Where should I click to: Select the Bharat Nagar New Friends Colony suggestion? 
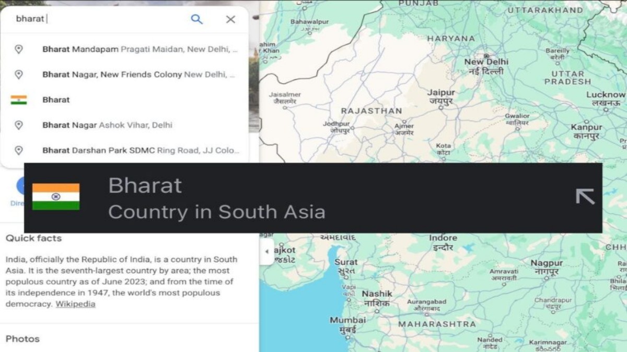[x=131, y=74]
